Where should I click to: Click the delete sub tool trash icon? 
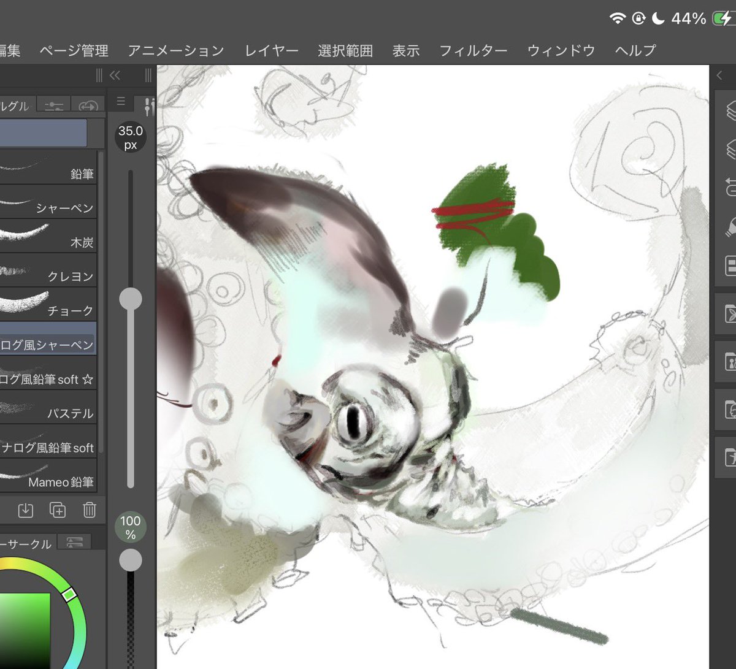[x=90, y=510]
